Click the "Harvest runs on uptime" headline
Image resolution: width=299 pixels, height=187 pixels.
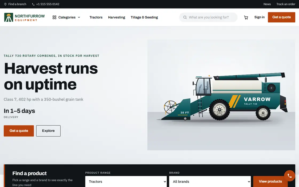51,76
